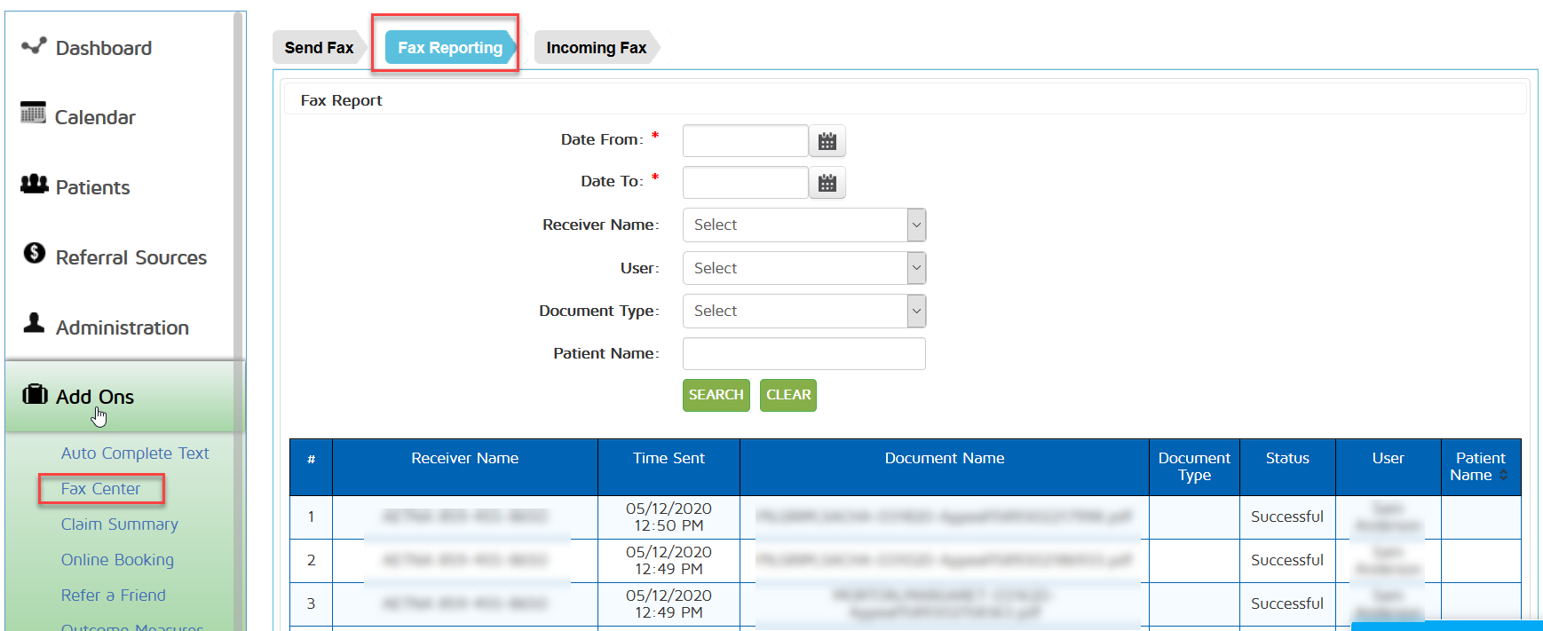Switch to the Send Fax tab
Viewport: 1543px width, 631px height.
(x=319, y=48)
